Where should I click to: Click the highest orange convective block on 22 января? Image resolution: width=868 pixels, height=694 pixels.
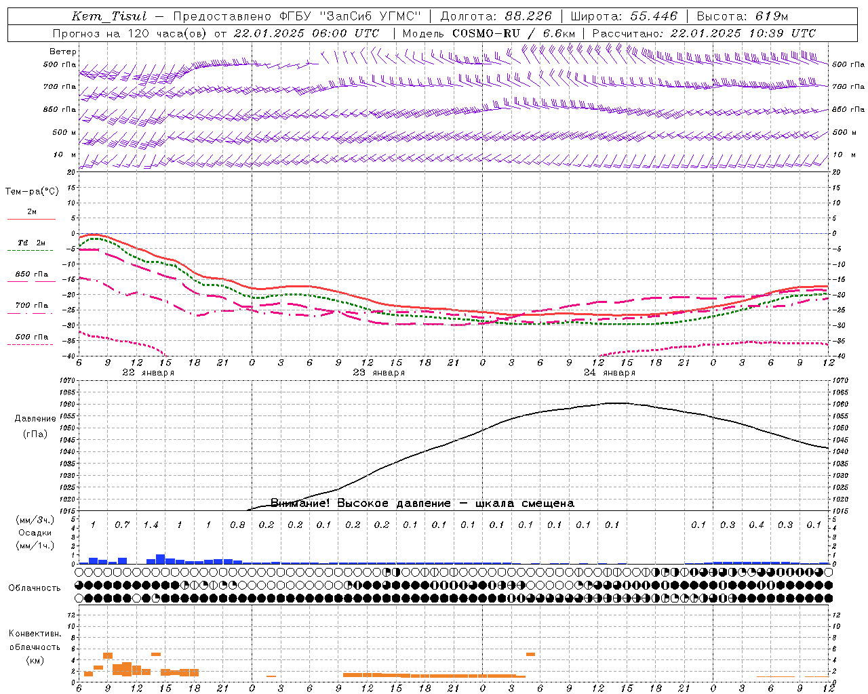[x=108, y=655]
